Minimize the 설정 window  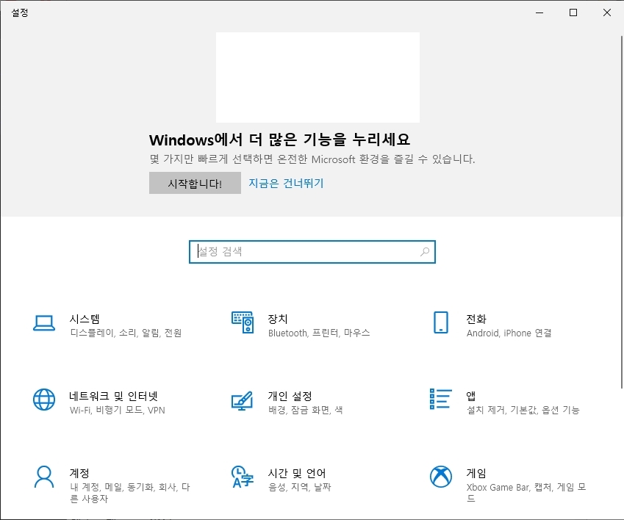[x=539, y=12]
